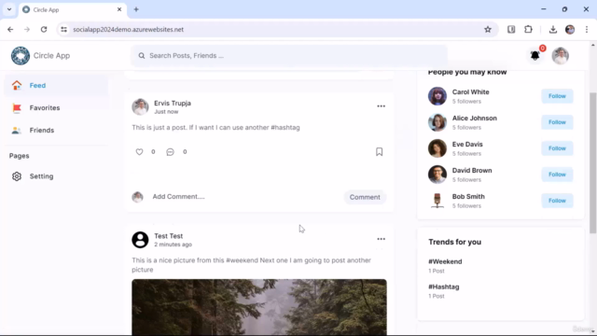Click the Chrome profile avatar
This screenshot has height=336, width=597.
pyautogui.click(x=570, y=29)
